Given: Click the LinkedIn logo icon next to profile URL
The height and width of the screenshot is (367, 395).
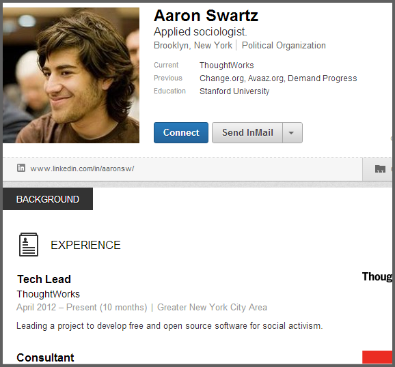Looking at the screenshot, I should (21, 168).
